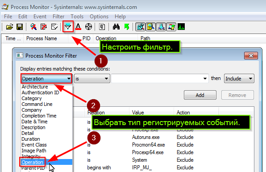Click the Find binoculars icon
Screen dimensions: 266x172
116,27
